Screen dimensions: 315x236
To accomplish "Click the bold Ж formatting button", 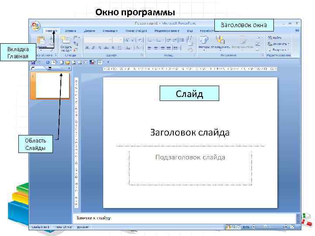I will 87,48.
